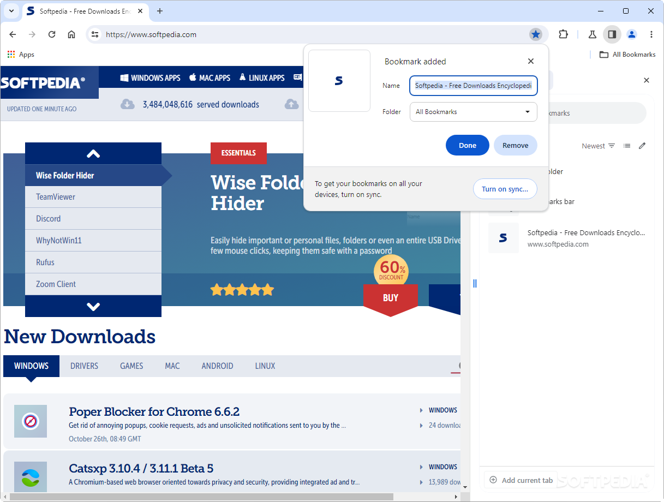Select Zoom Client in the featured list
This screenshot has height=502, width=664.
[x=93, y=284]
